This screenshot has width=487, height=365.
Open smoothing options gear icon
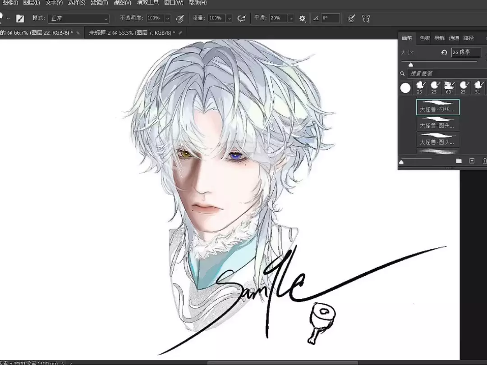click(302, 18)
